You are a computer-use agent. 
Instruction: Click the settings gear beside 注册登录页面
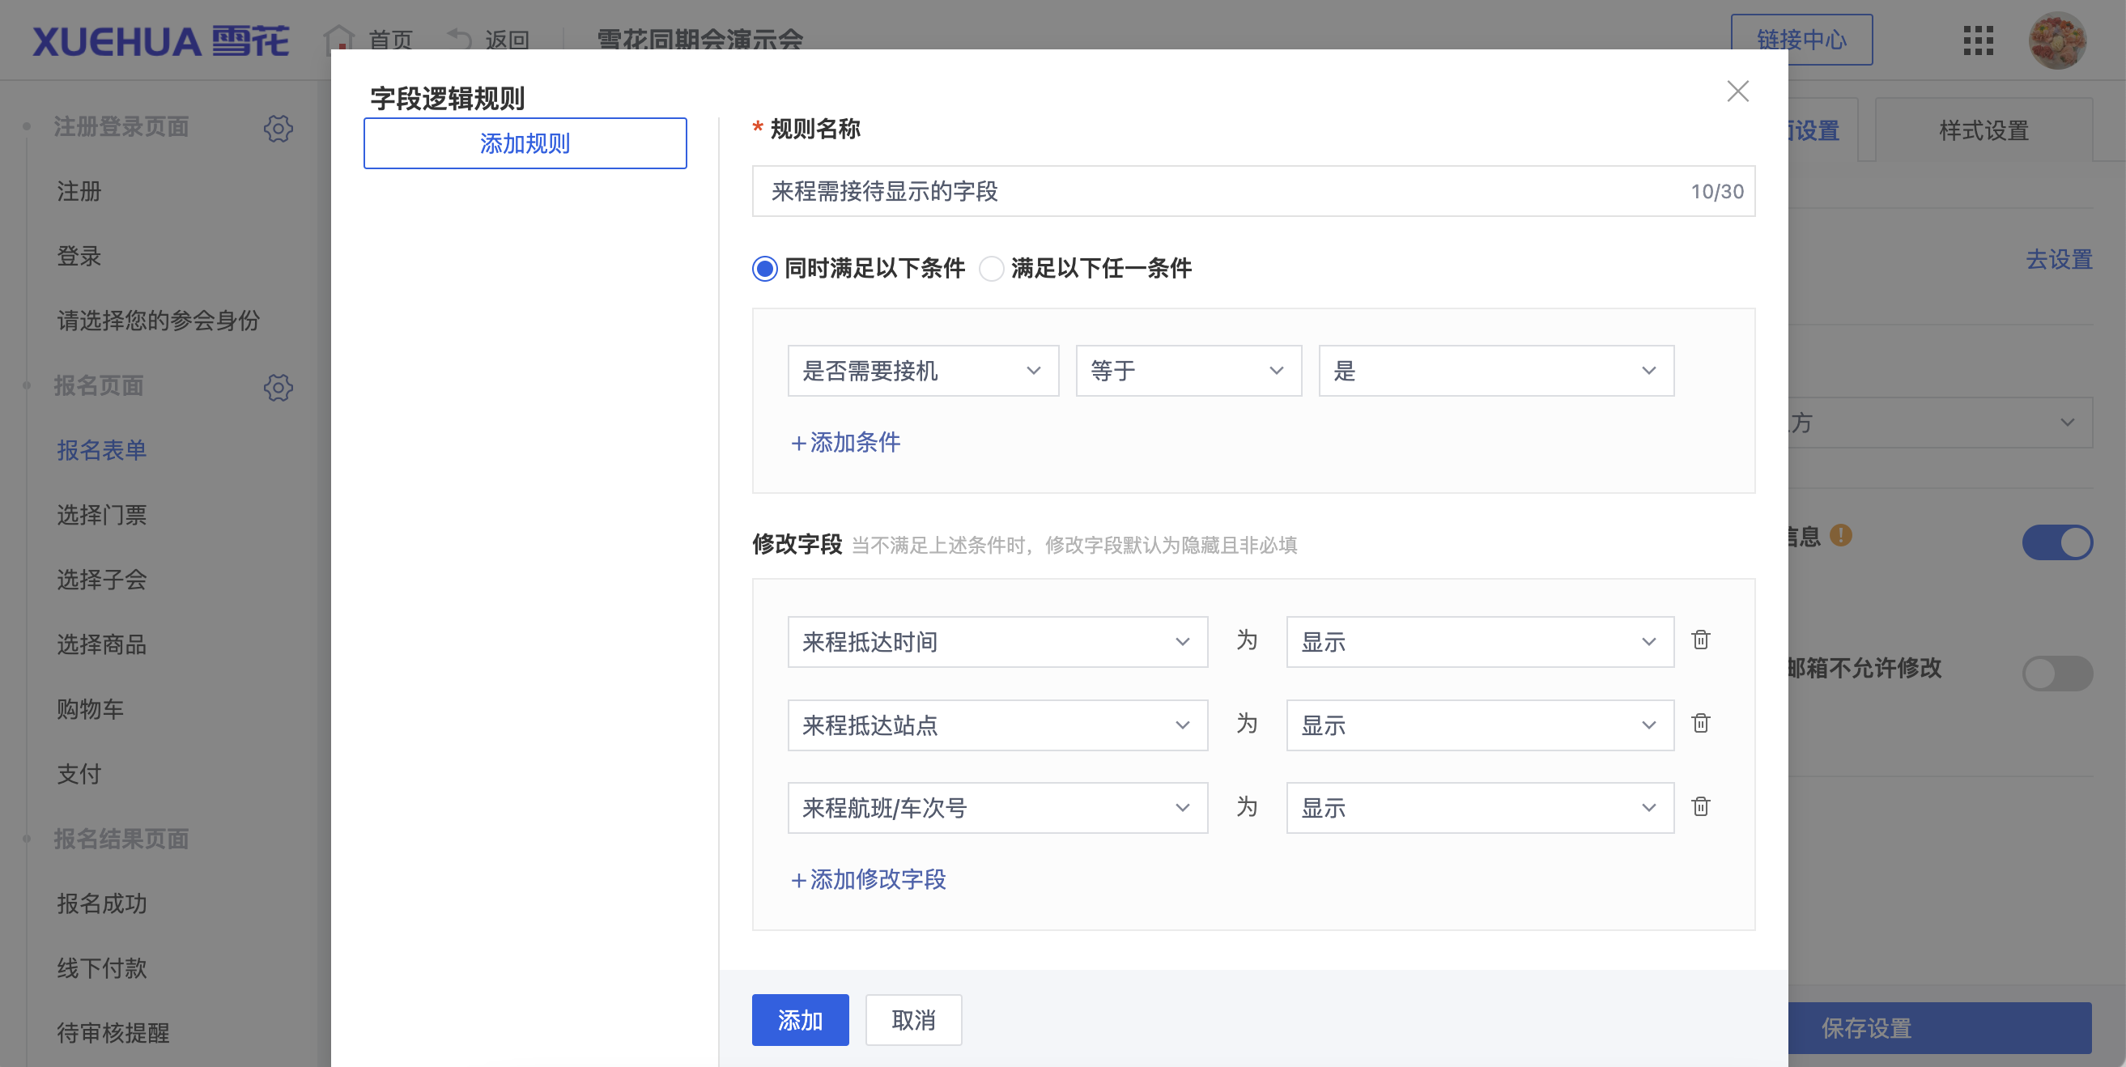click(x=279, y=128)
